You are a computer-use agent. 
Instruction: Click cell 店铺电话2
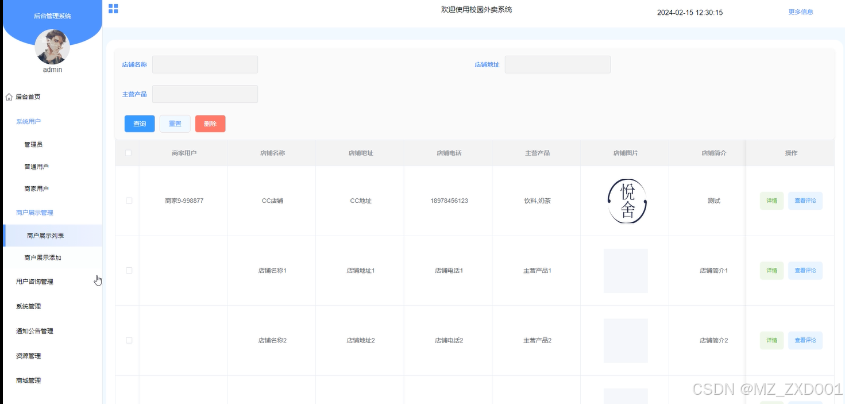(449, 341)
